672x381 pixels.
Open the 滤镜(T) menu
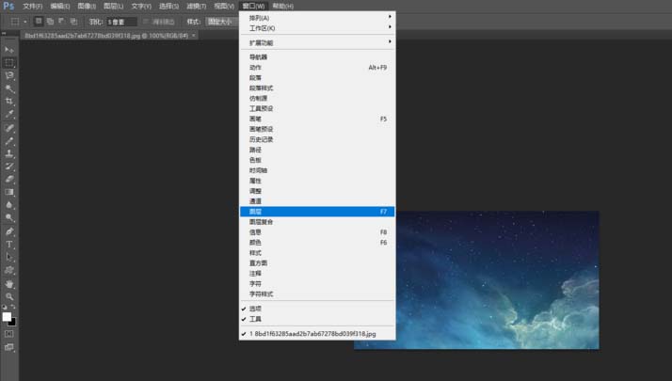[197, 6]
